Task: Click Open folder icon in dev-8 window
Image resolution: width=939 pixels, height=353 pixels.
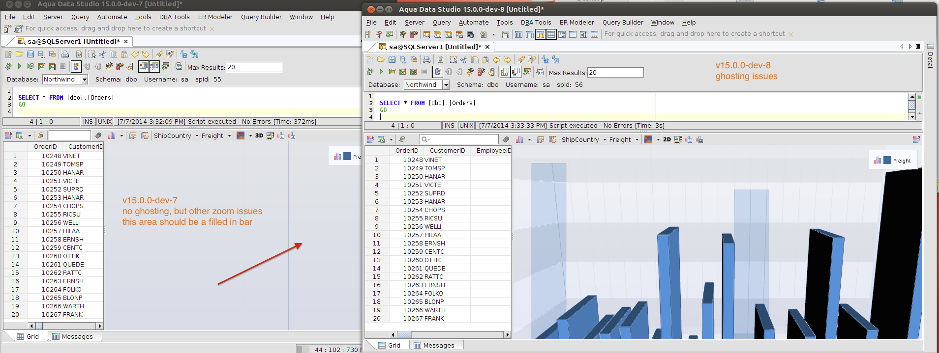Action: (x=381, y=59)
